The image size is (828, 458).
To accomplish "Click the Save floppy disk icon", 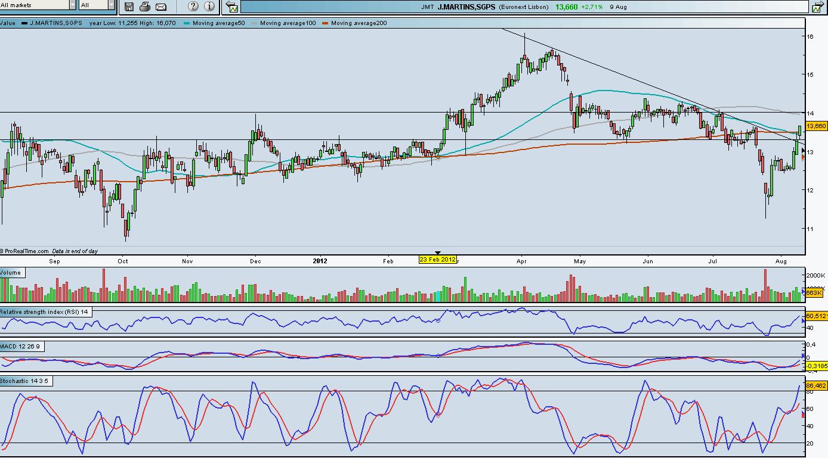I will coord(129,7).
